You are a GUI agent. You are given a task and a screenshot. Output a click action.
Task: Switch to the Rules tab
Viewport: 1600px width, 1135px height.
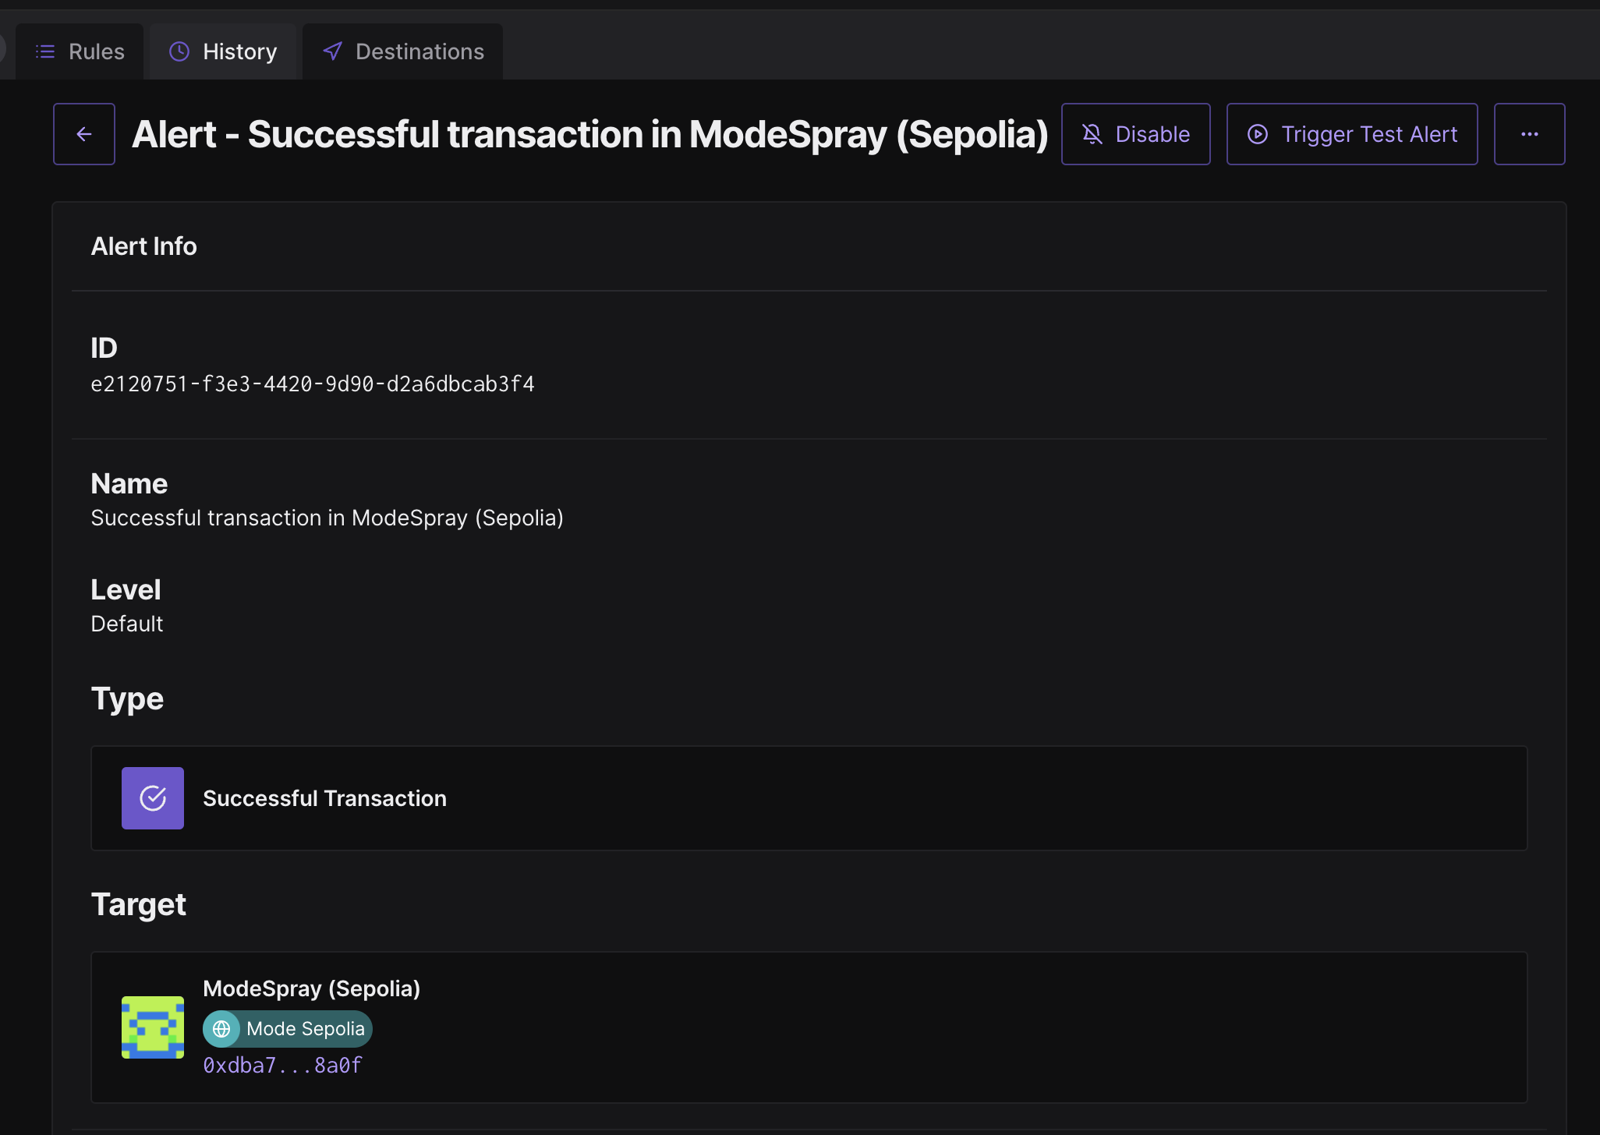click(x=80, y=51)
